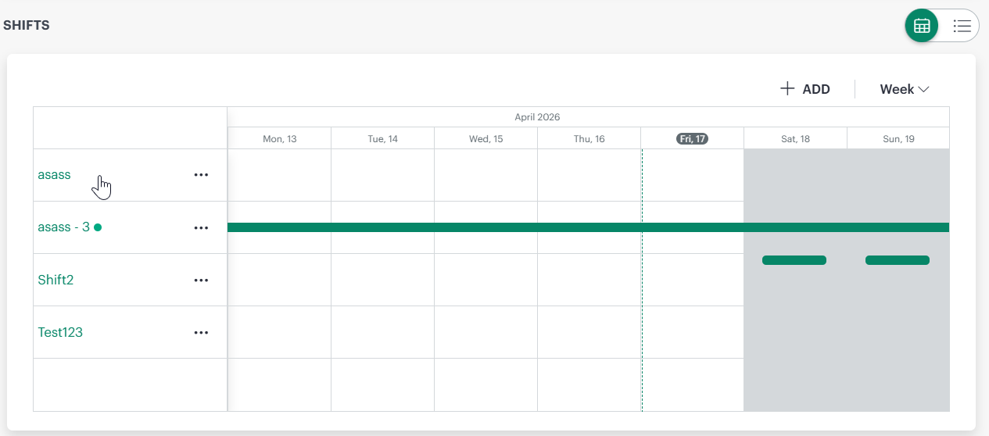Open the Test123 shift link

(60, 332)
